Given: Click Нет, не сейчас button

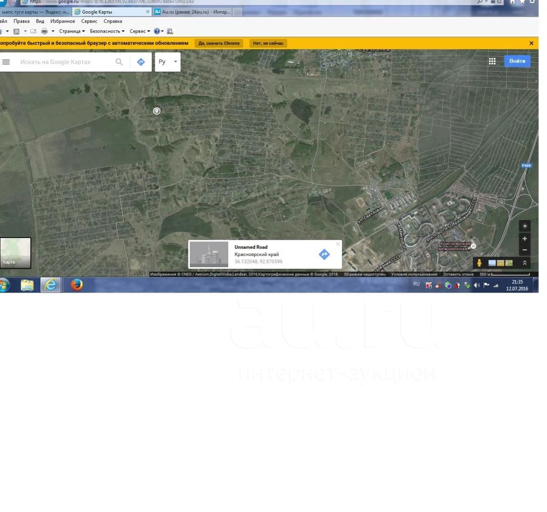Looking at the screenshot, I should [x=268, y=43].
